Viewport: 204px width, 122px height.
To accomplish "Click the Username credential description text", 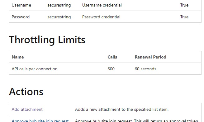I will click(102, 5).
